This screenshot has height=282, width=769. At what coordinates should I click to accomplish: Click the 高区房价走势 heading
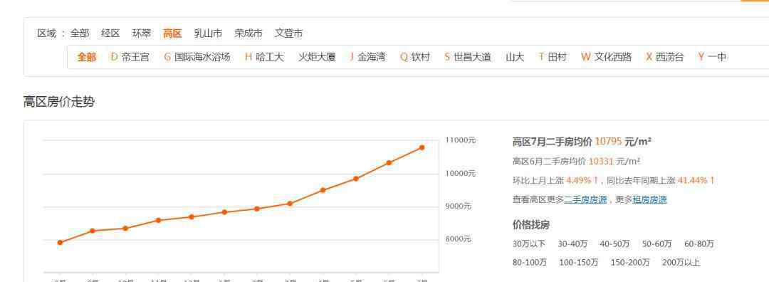click(59, 102)
